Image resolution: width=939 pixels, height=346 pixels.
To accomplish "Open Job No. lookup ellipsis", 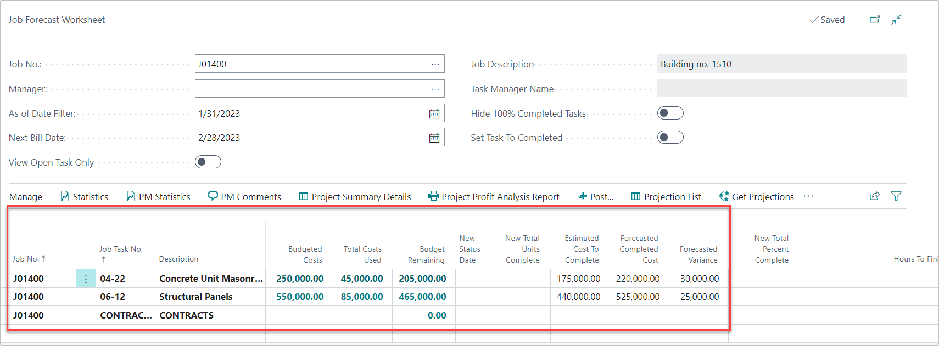I will point(435,64).
